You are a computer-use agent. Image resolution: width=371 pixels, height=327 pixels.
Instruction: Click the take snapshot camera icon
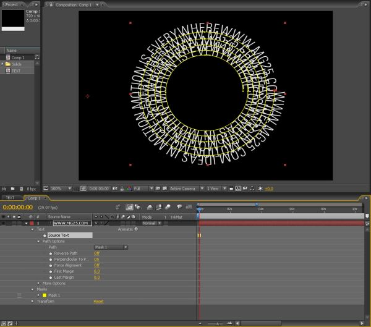coord(115,189)
